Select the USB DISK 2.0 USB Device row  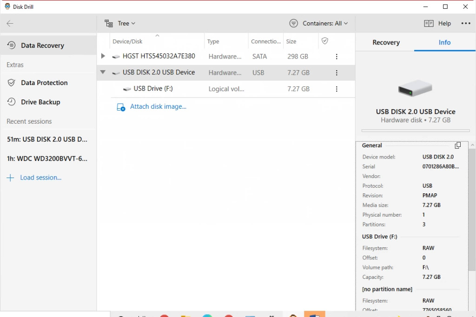[226, 73]
